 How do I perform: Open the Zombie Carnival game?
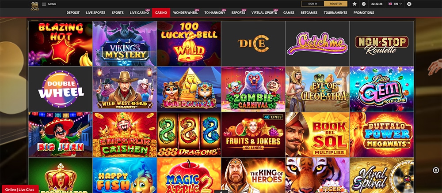(253, 89)
